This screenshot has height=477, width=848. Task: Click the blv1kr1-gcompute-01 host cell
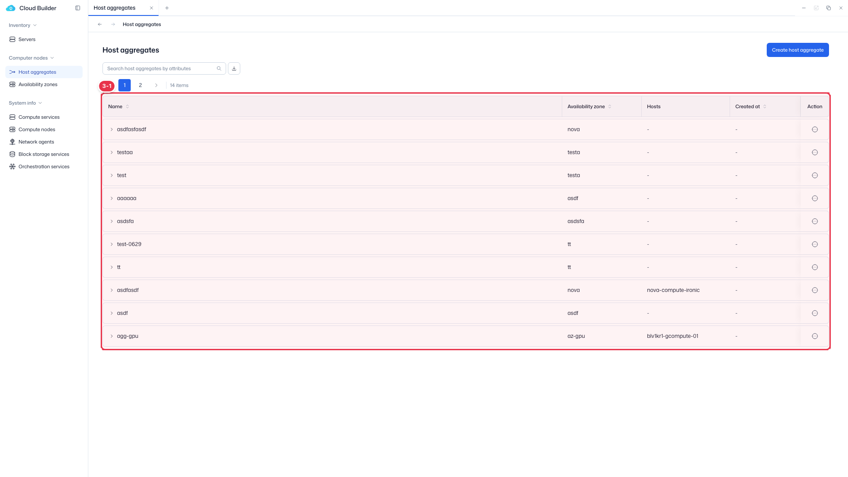(x=673, y=336)
